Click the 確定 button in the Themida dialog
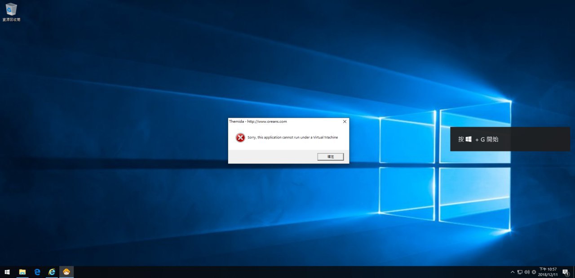Image resolution: width=575 pixels, height=278 pixels. click(330, 157)
